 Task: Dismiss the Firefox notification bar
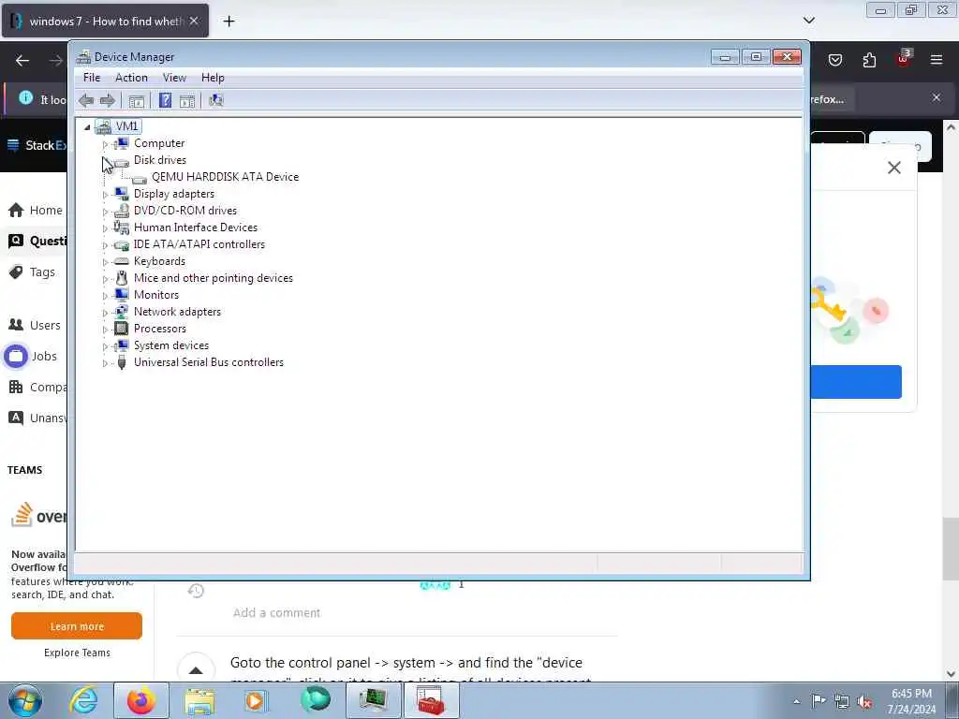[x=936, y=97]
